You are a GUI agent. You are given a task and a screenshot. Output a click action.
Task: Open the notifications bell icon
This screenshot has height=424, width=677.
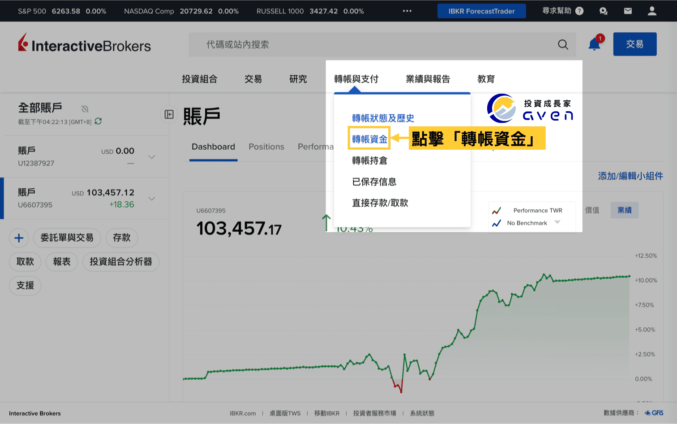click(x=595, y=44)
